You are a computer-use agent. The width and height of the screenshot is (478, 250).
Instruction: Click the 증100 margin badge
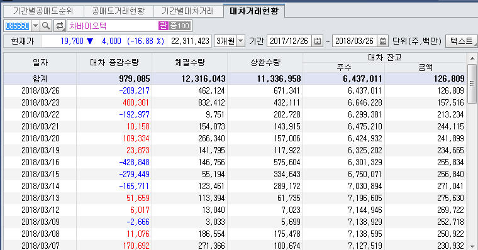tap(180, 26)
